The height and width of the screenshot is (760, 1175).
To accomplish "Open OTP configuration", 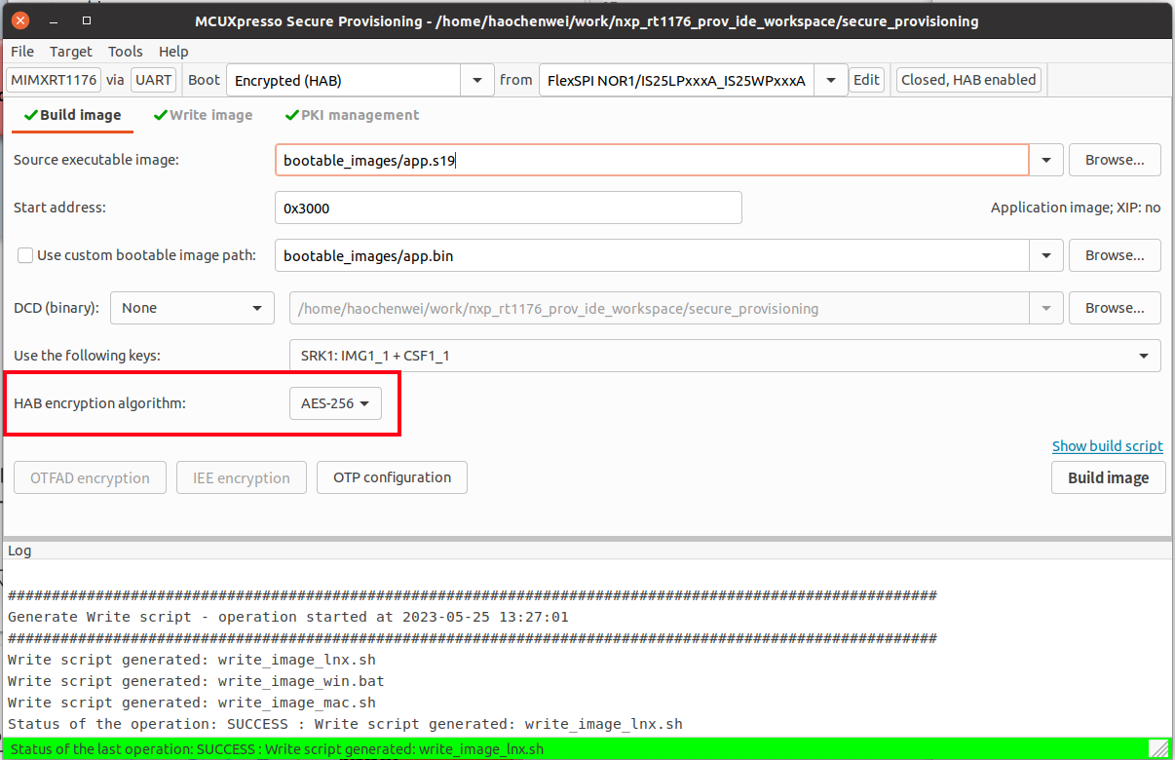I will [x=392, y=477].
